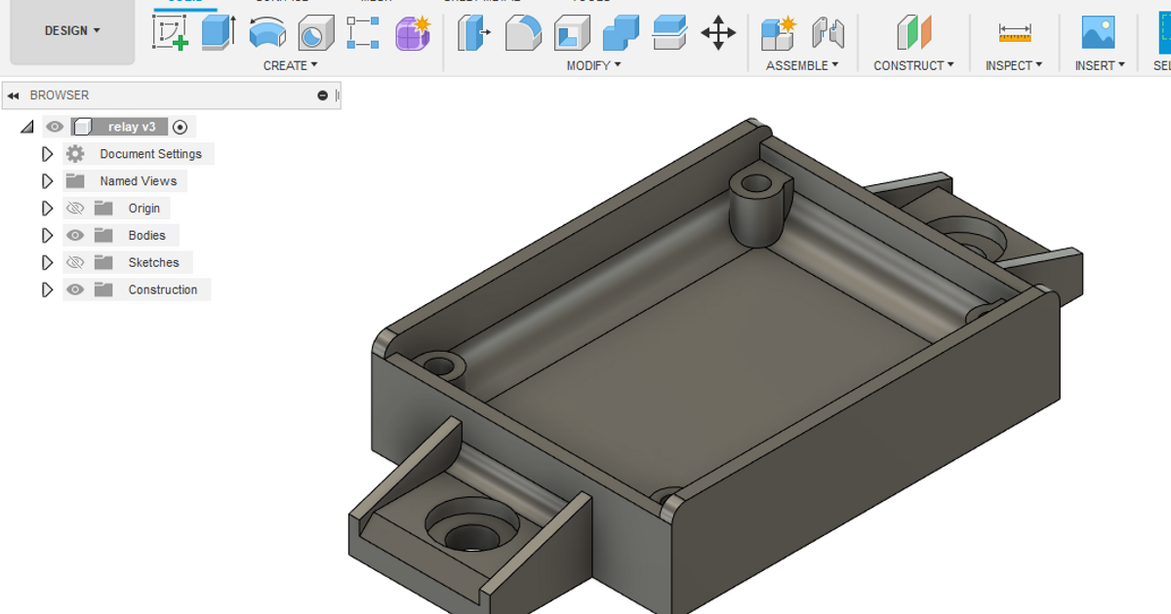The height and width of the screenshot is (614, 1171).
Task: Open the Measure tool under Inspect
Action: [1015, 32]
